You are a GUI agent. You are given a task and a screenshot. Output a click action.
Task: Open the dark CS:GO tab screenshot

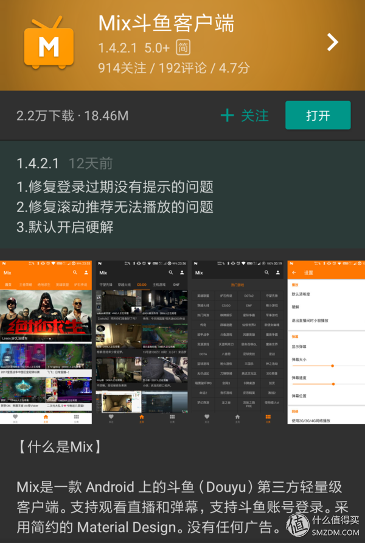[142, 342]
